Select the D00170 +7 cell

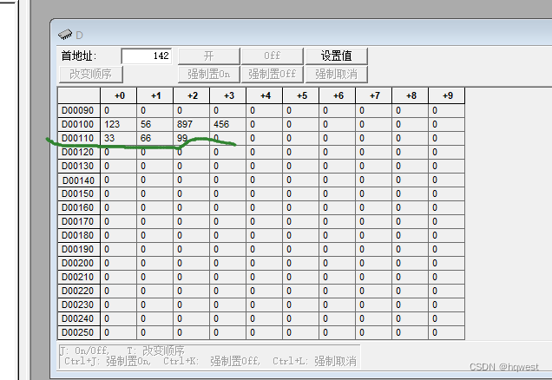[x=374, y=222]
